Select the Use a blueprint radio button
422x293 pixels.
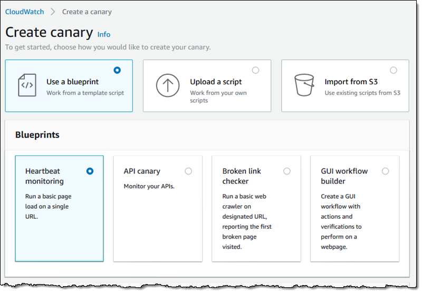pyautogui.click(x=117, y=70)
